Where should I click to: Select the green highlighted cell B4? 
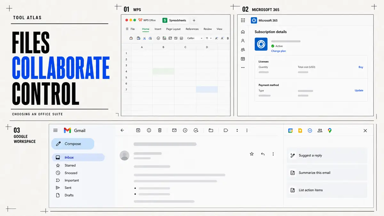164,71
